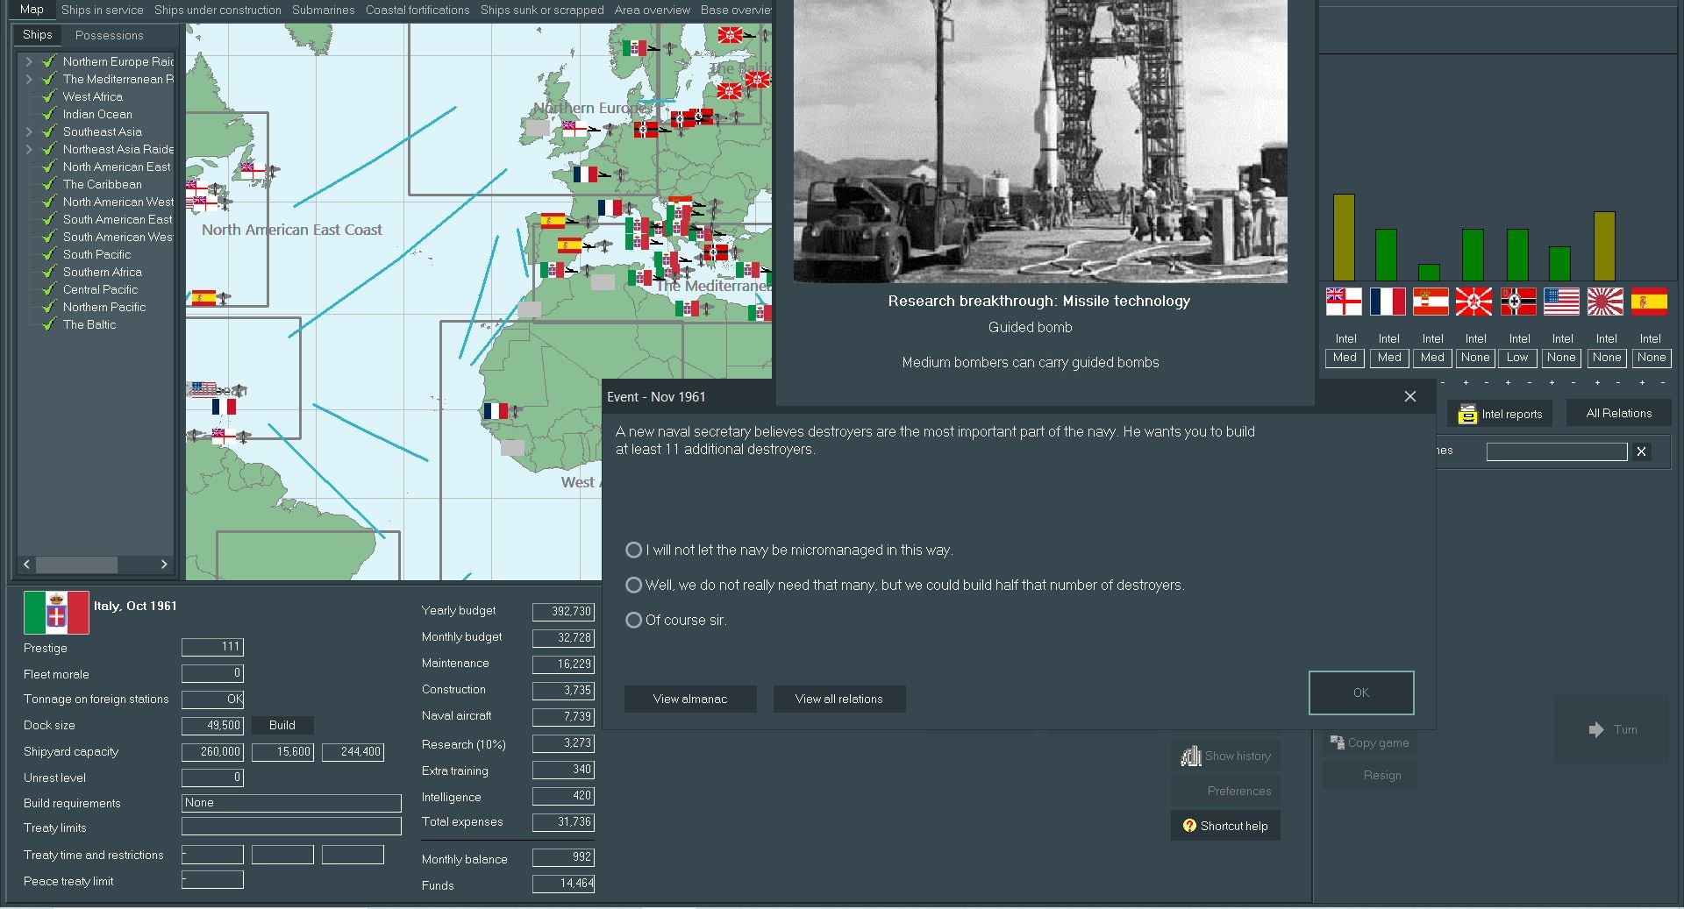Open the Ships under construction tab
1684x909 pixels.
point(218,10)
